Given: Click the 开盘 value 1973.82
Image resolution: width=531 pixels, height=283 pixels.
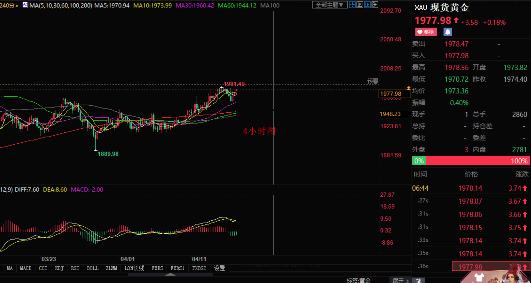Looking at the screenshot, I should (515, 68).
